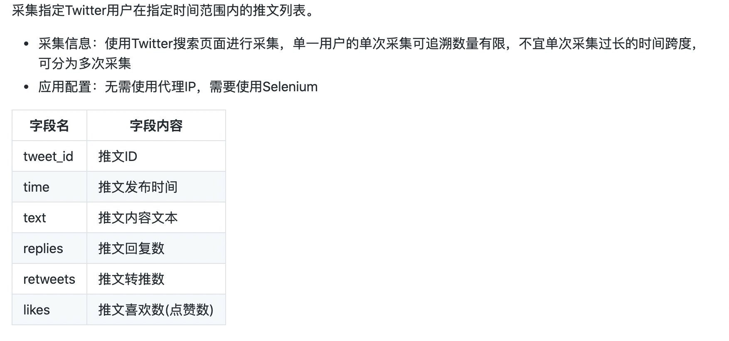Click the 字段内容 table header cell
The width and height of the screenshot is (729, 341).
pos(156,126)
